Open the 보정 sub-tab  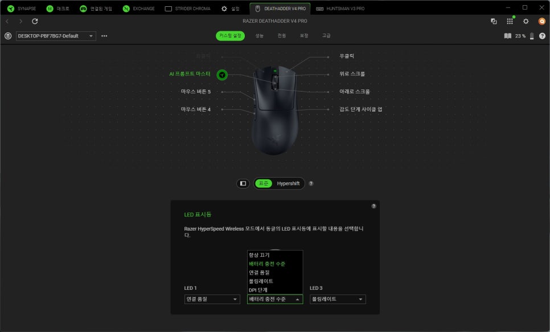coord(304,36)
